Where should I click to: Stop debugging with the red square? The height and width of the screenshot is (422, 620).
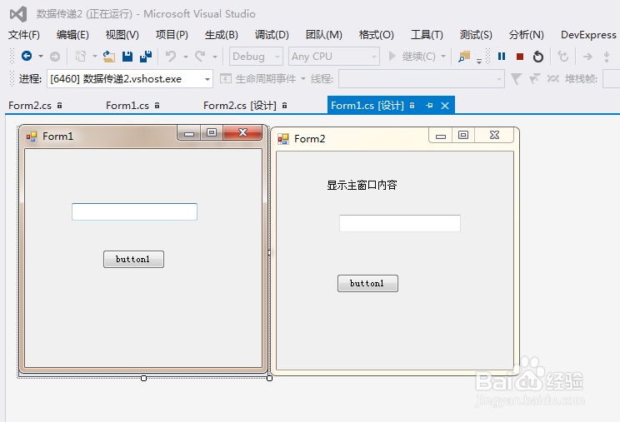(x=520, y=57)
